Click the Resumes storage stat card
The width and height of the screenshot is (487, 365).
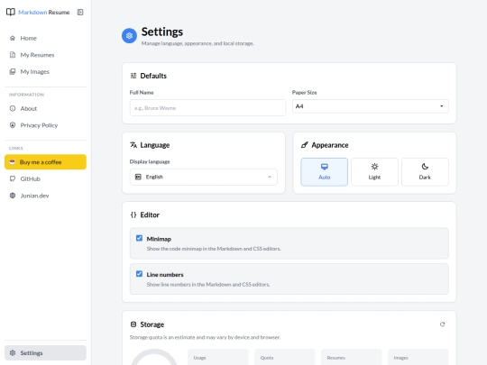[x=352, y=357]
